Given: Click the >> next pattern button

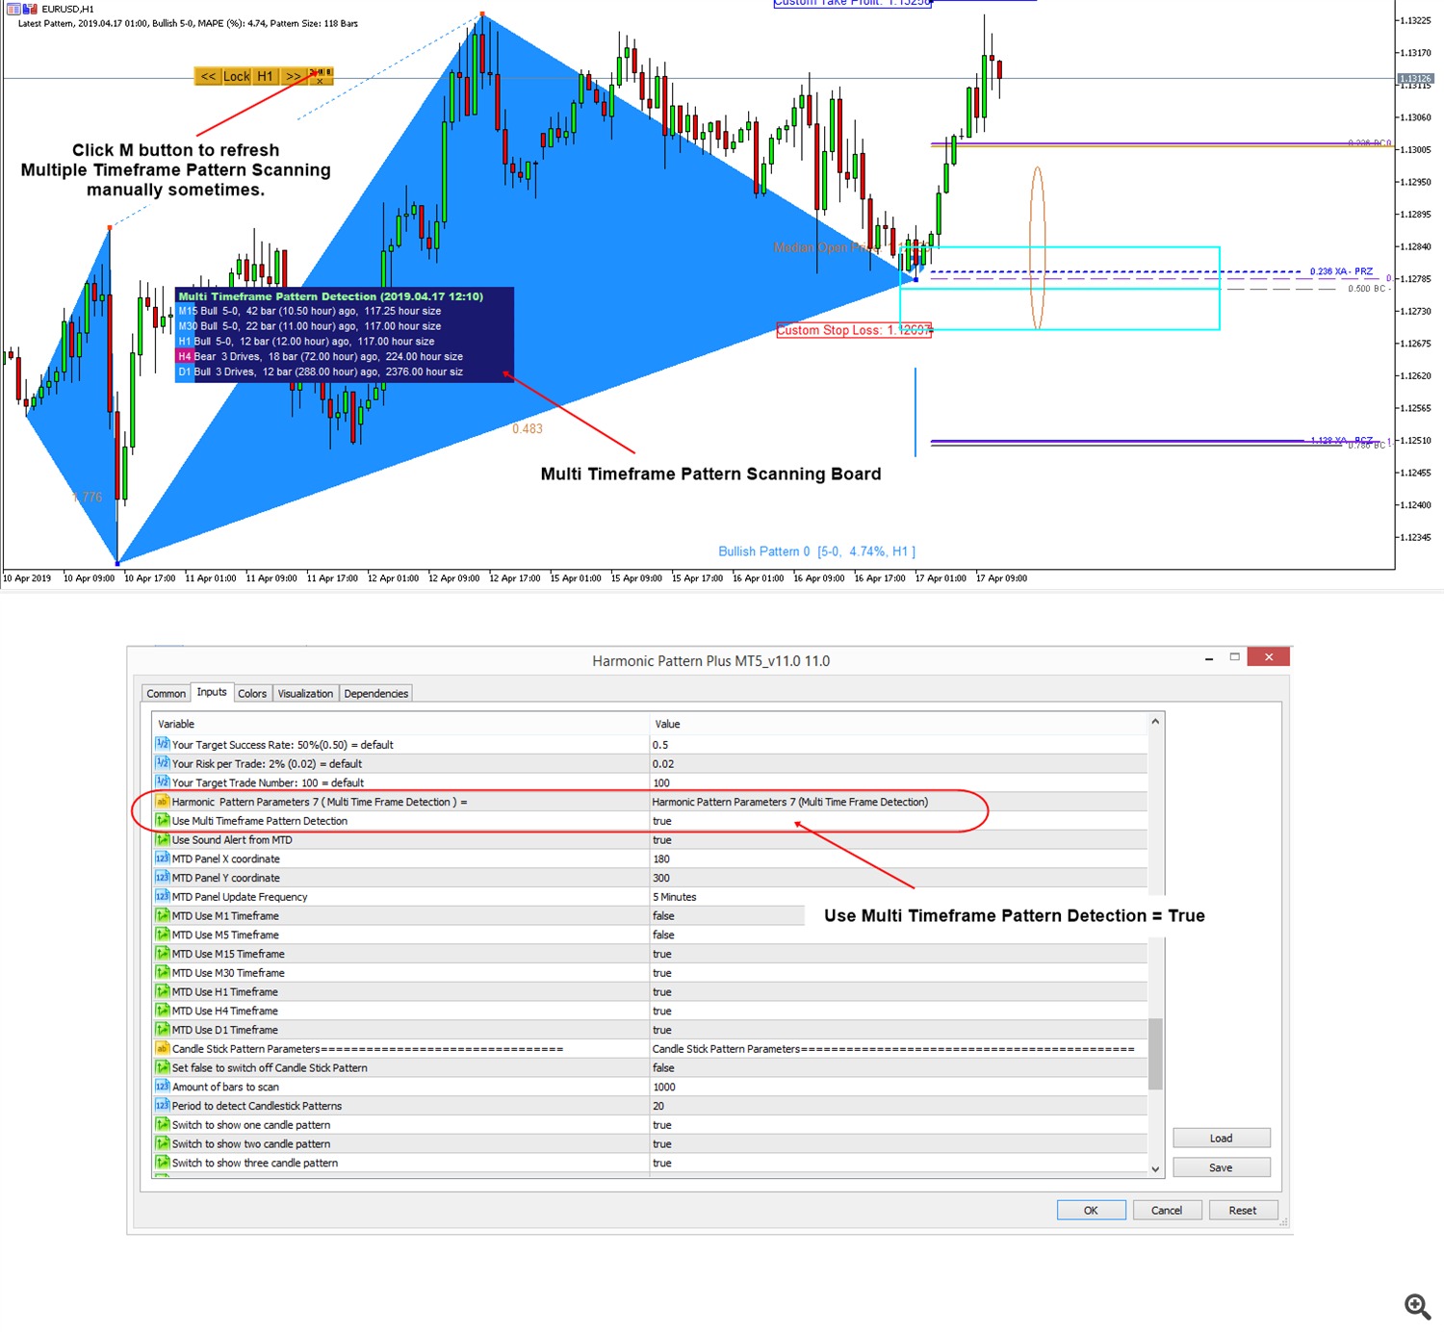Looking at the screenshot, I should click(x=293, y=76).
